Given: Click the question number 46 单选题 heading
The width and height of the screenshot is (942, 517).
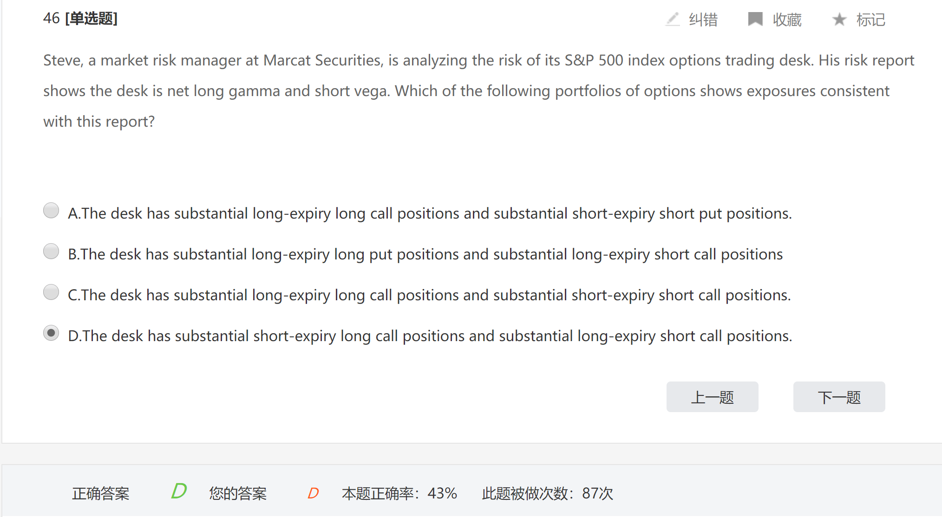Looking at the screenshot, I should click(x=80, y=19).
